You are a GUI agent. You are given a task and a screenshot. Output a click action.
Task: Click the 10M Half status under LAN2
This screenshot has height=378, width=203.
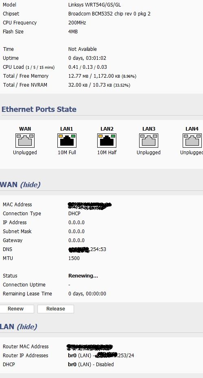pos(107,153)
